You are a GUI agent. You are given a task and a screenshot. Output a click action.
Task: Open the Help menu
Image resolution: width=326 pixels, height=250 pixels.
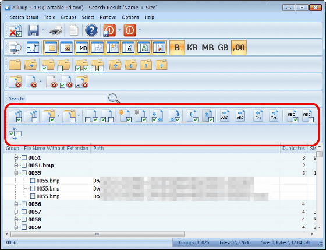click(149, 17)
